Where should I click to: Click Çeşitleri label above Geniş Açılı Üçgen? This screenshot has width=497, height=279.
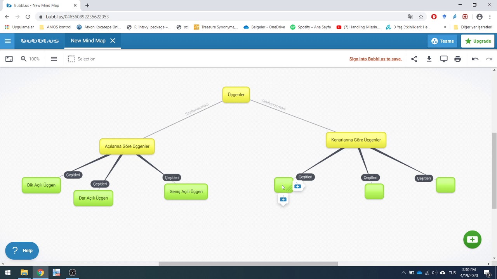click(172, 177)
